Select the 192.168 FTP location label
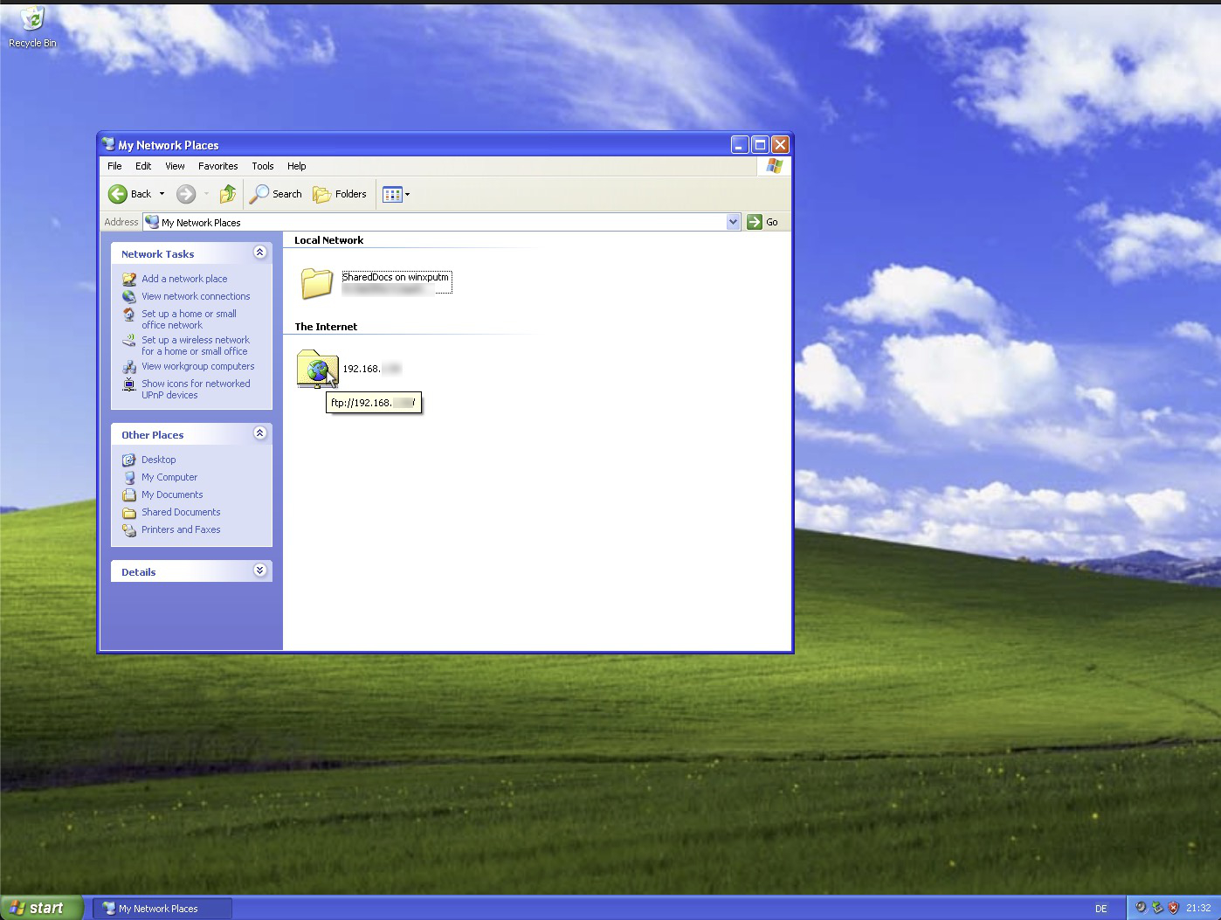The height and width of the screenshot is (920, 1221). (371, 369)
